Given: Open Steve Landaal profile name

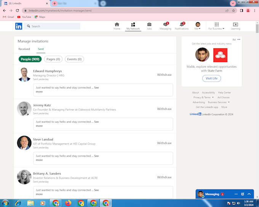Looking at the screenshot, I should click(x=43, y=140).
